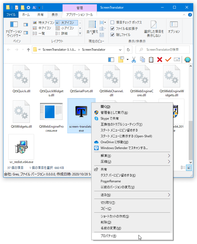Open the Navigation Pane ribbon button
Viewport: 197px width, 244px height.
pos(14,29)
